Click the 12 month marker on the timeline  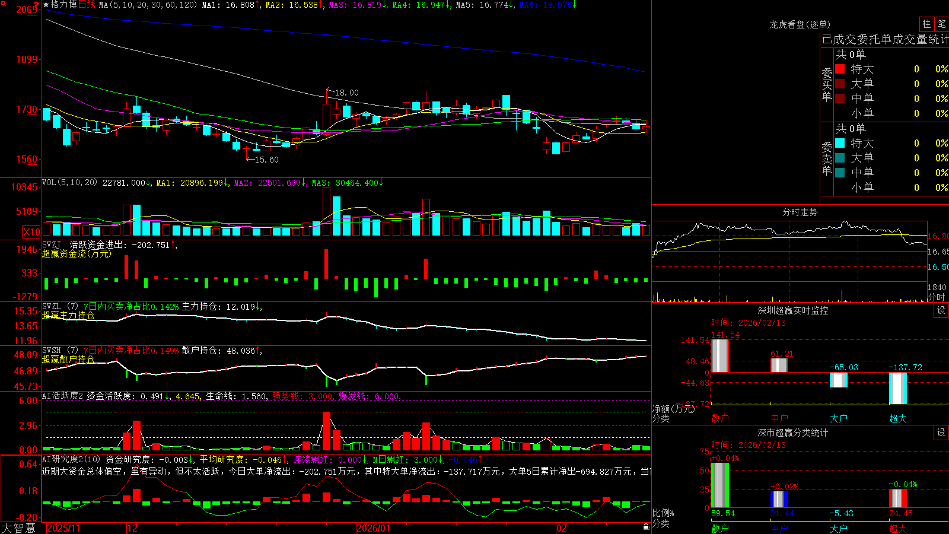(132, 528)
